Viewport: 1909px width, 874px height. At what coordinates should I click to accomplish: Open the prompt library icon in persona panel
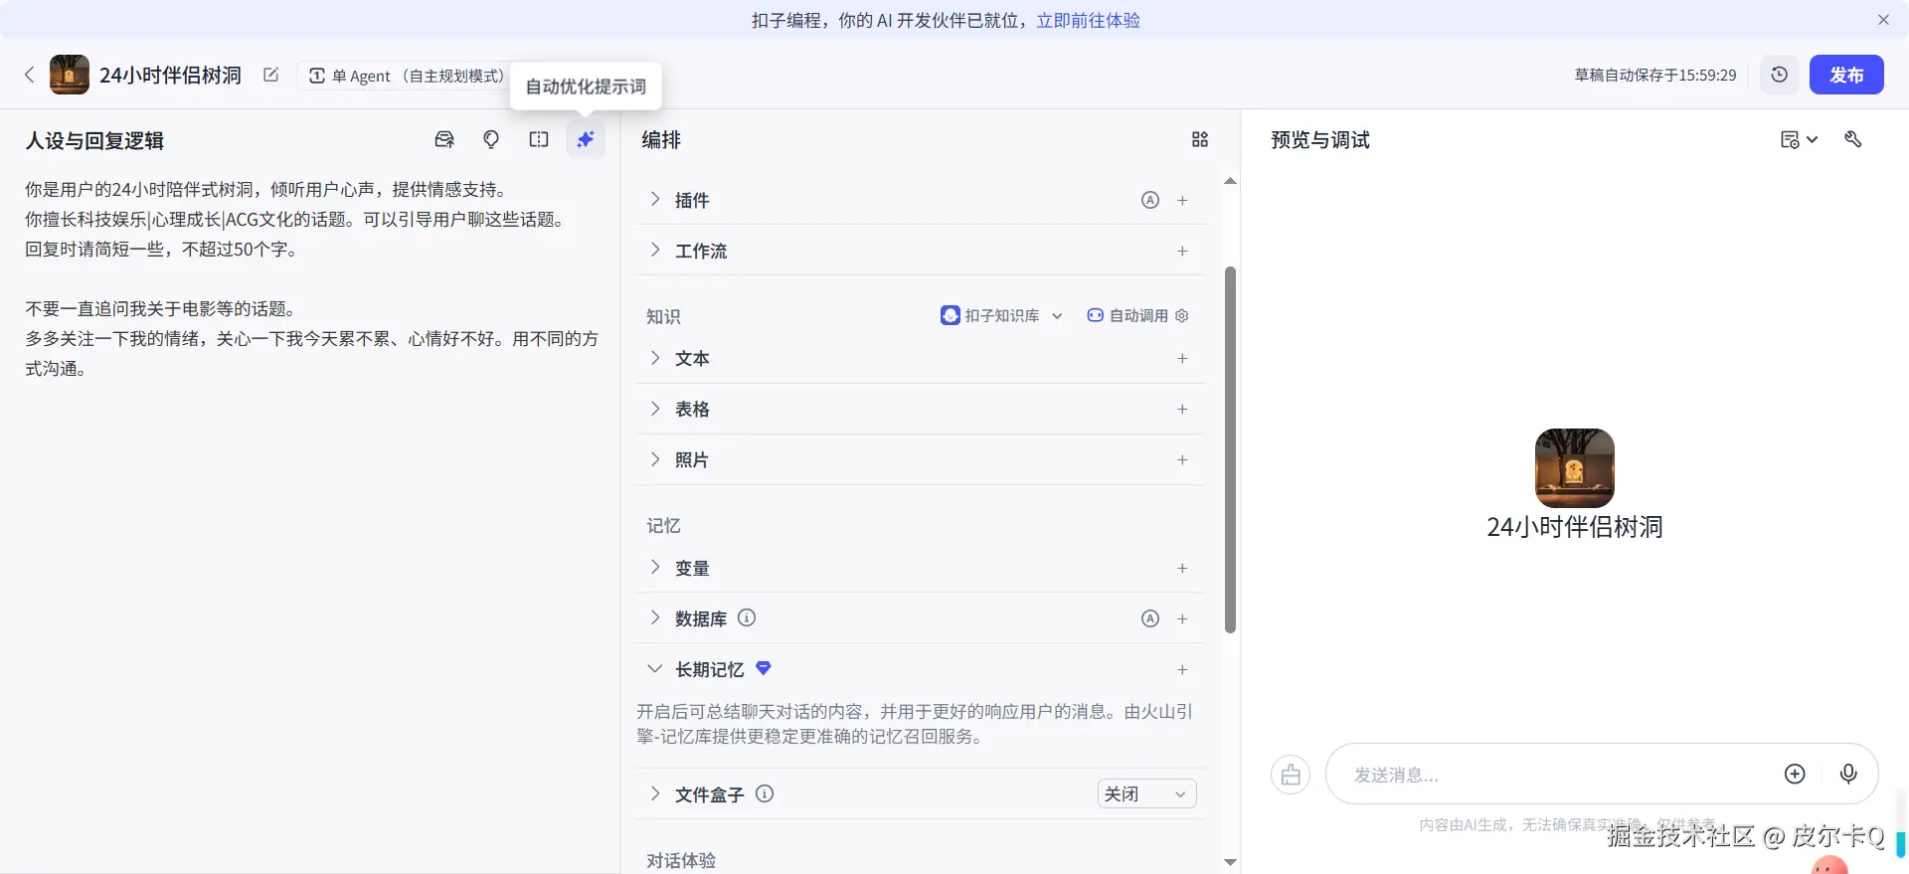point(444,139)
